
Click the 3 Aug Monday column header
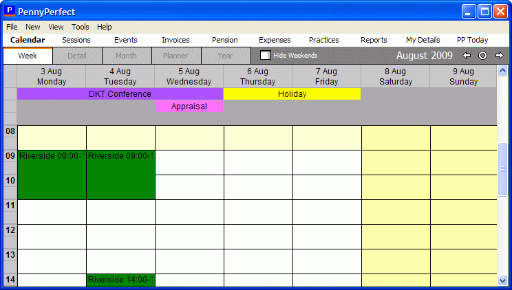51,76
